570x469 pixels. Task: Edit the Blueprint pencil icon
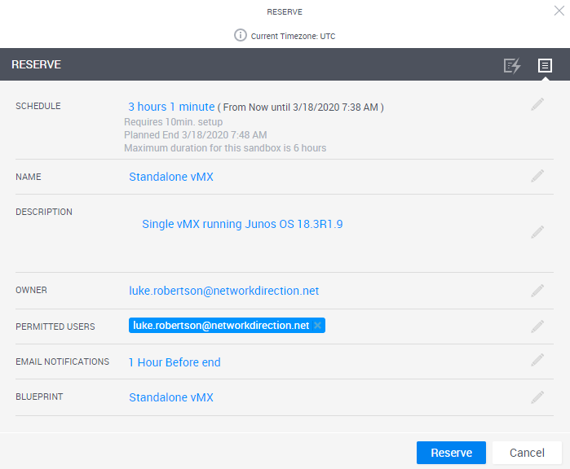537,397
